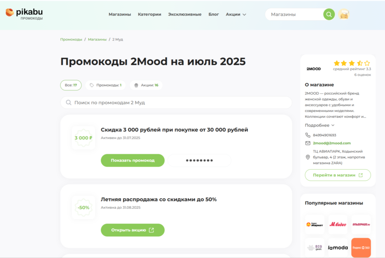Open Магазины in top navigation

[120, 14]
